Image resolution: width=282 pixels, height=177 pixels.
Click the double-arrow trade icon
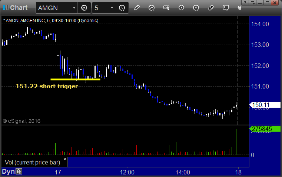211,8
